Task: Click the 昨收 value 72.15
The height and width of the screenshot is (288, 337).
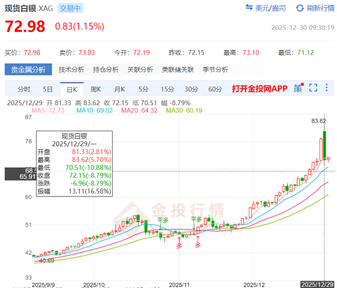Action: (x=196, y=52)
